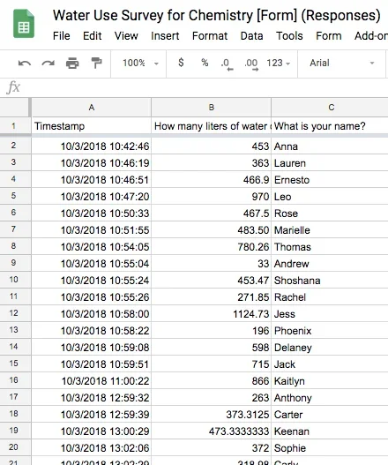Screen dimensions: 388x465
Task: Select row 12 header
Action: click(x=15, y=313)
